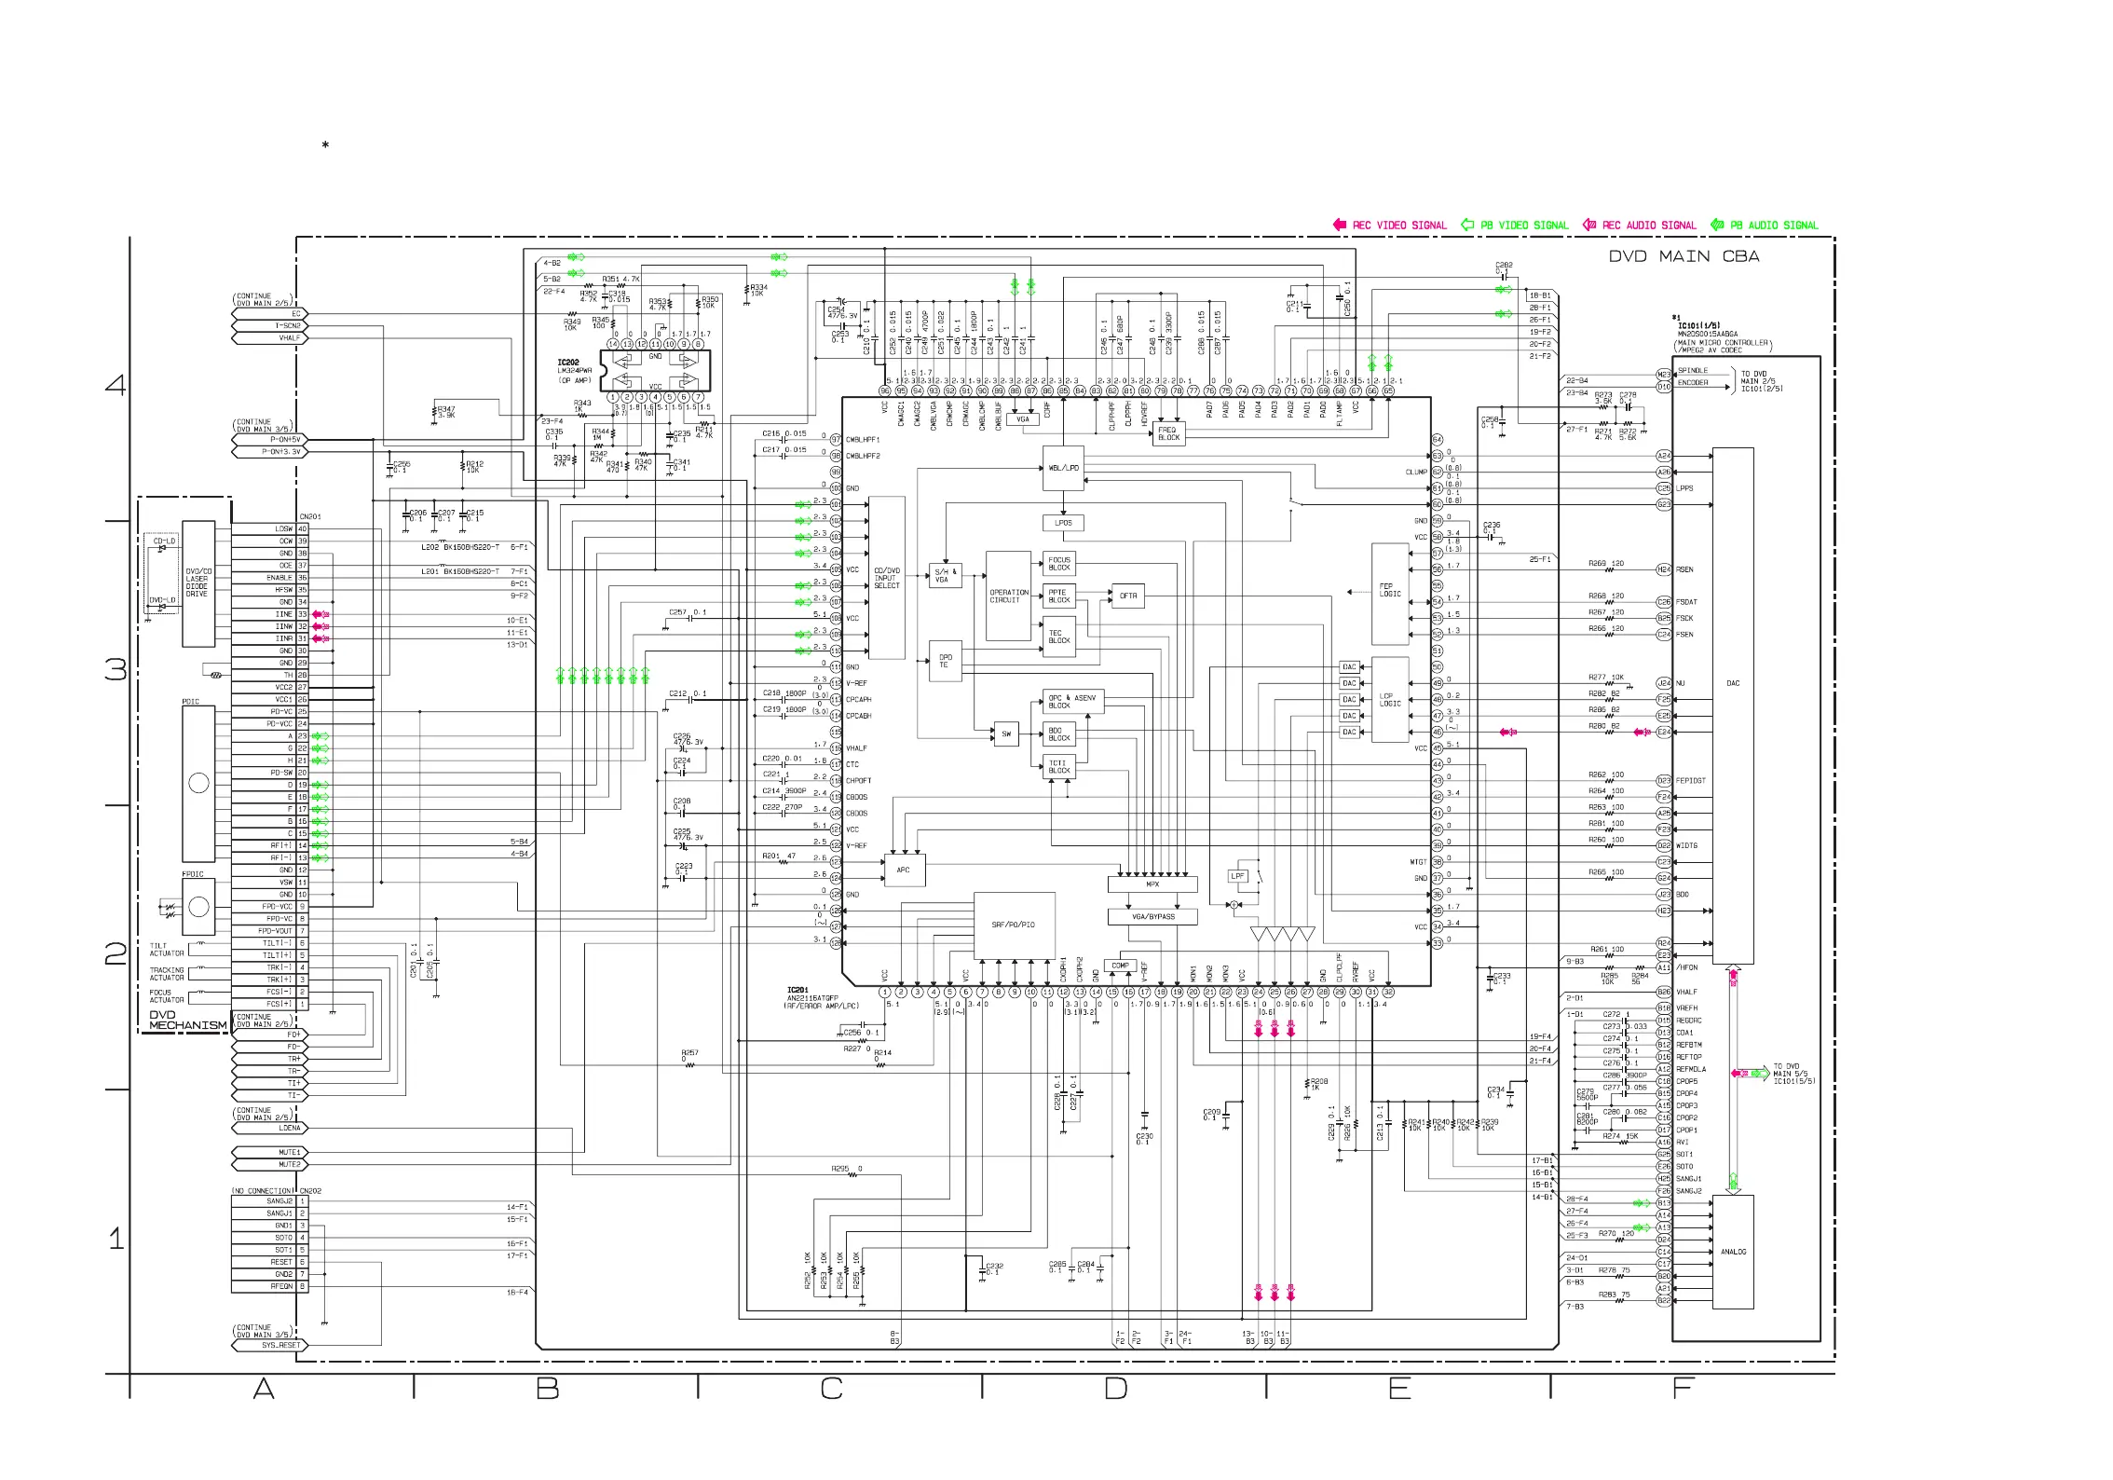Click the FPDIC sensor circle symbol
This screenshot has width=2113, height=1480.
pyautogui.click(x=198, y=906)
